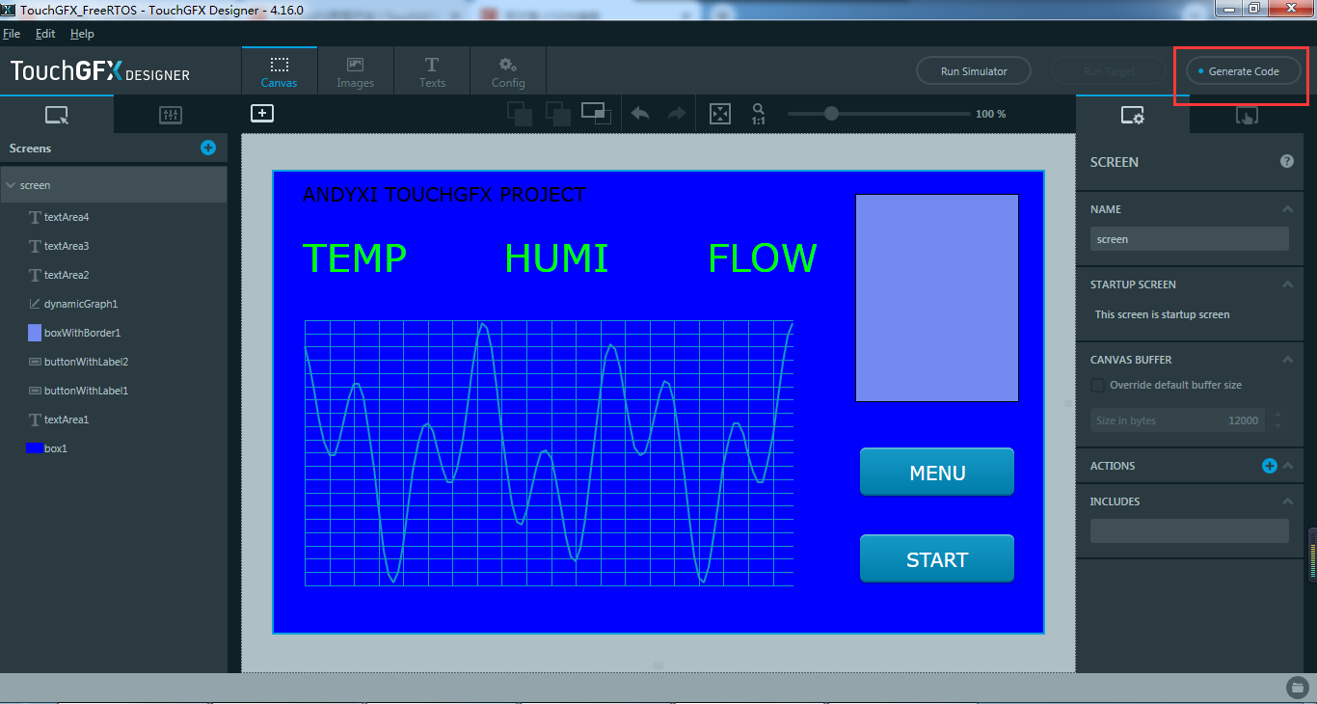Click the Size in bytes field
This screenshot has height=704, width=1317.
1178,420
